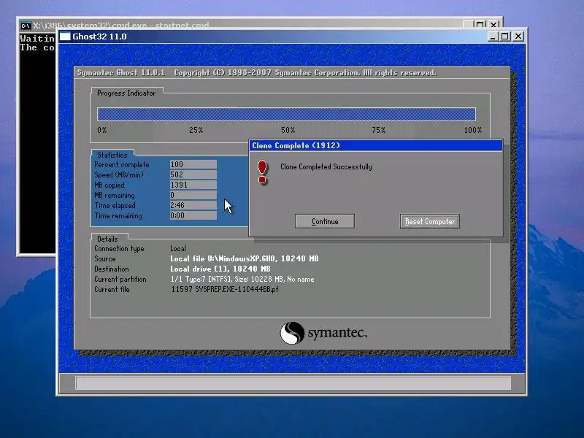Click the Speed (MB/min) value field
Screen dimensions: 584x438
[193, 174]
